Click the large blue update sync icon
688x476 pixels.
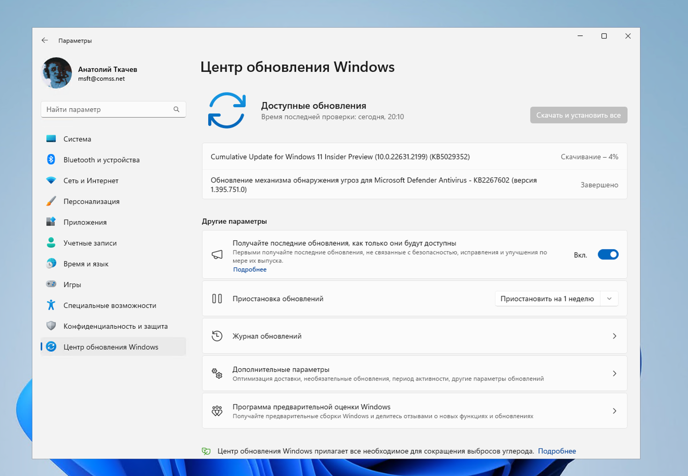pyautogui.click(x=227, y=111)
